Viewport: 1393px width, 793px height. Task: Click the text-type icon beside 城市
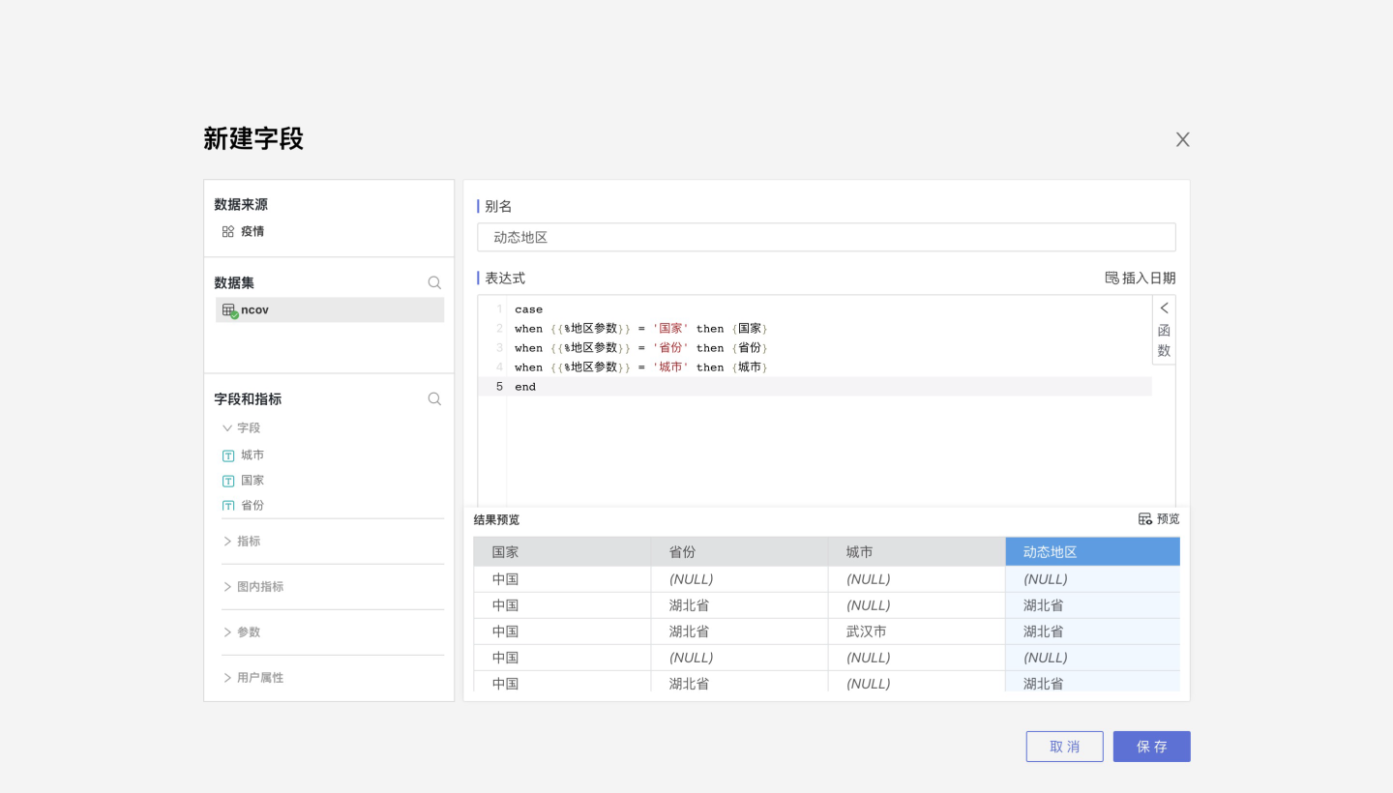click(228, 455)
